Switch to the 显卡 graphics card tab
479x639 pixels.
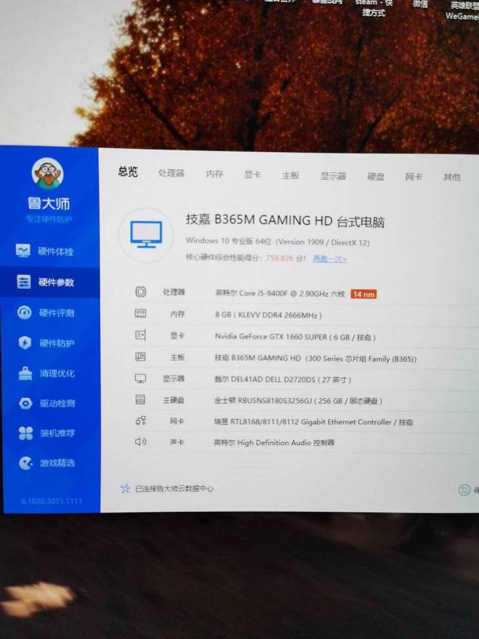[x=253, y=175]
